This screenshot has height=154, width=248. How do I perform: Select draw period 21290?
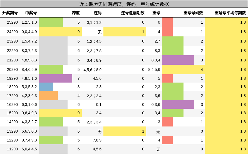(12, 60)
